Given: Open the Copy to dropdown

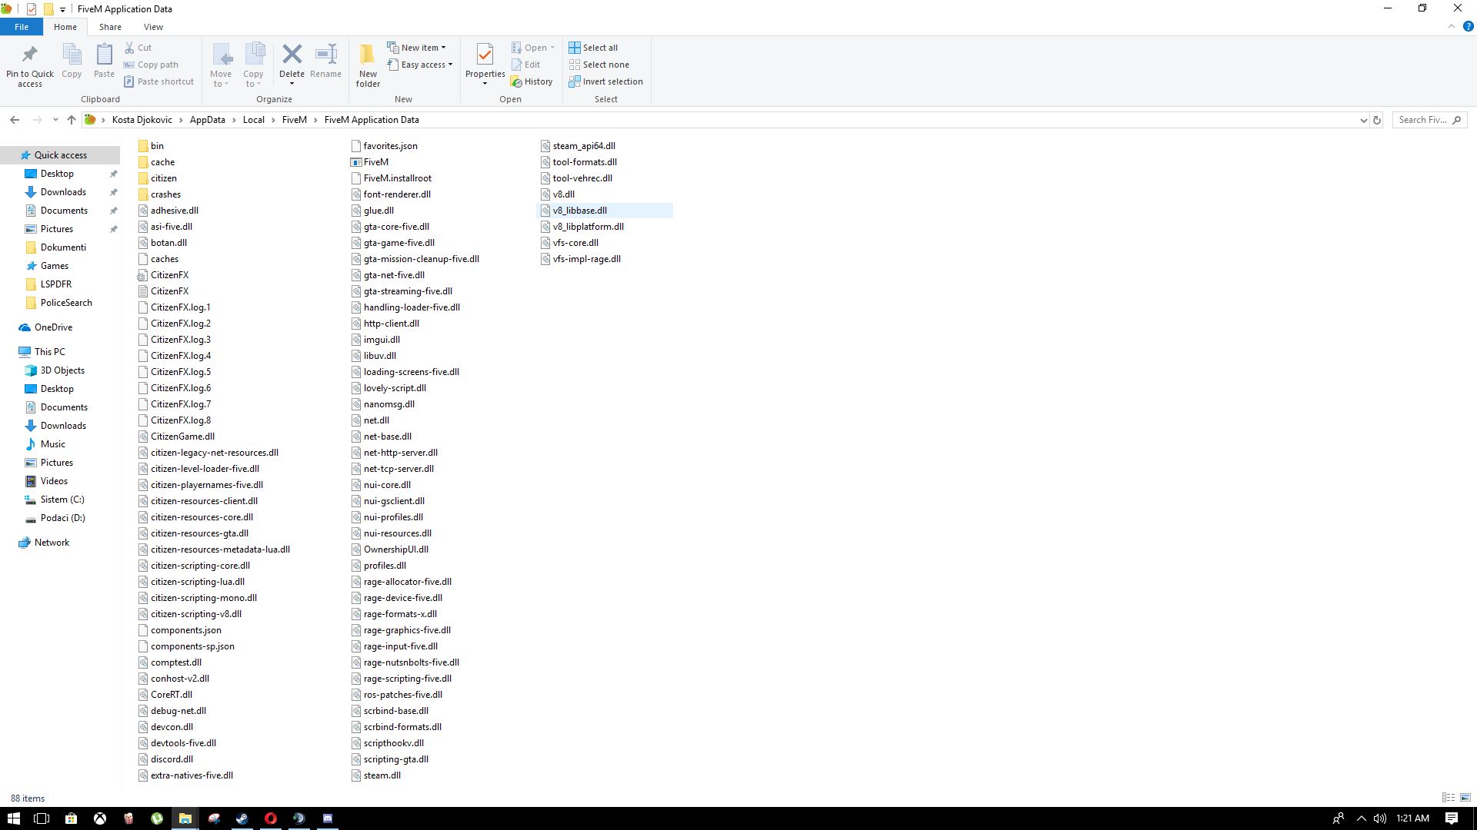Looking at the screenshot, I should (x=253, y=65).
